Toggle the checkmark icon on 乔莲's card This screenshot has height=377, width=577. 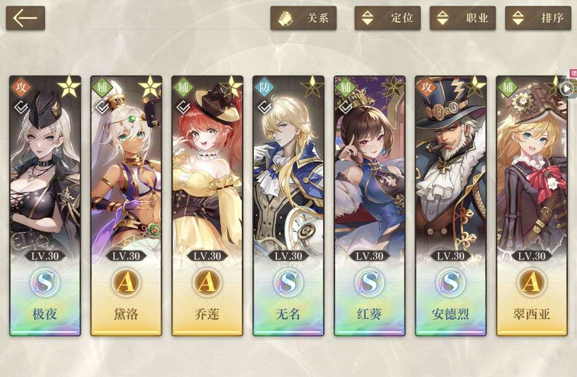pos(183,107)
